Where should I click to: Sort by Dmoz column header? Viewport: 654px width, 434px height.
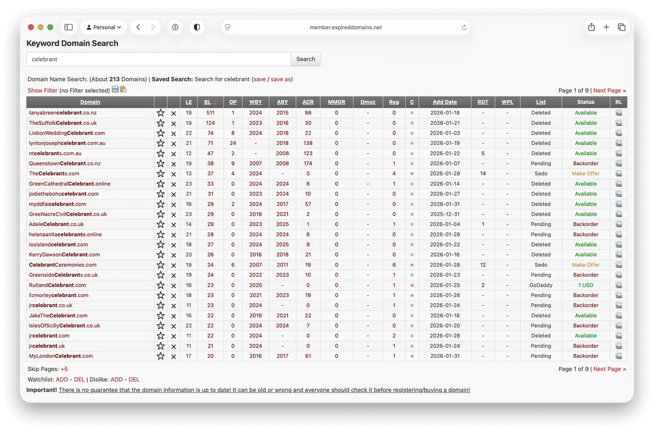368,102
